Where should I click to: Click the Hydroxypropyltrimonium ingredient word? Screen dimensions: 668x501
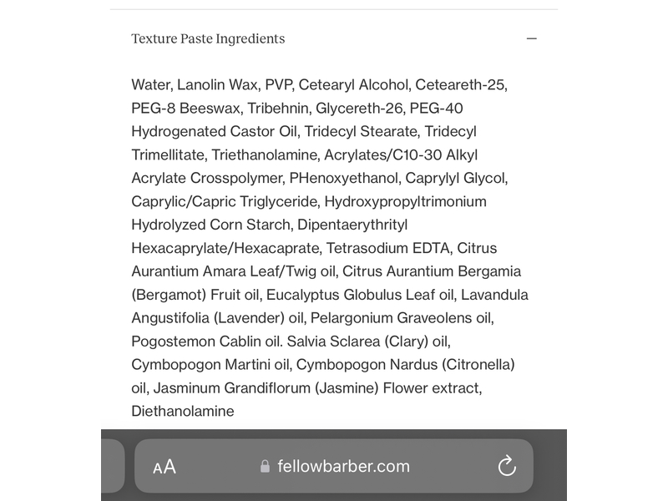click(x=405, y=201)
